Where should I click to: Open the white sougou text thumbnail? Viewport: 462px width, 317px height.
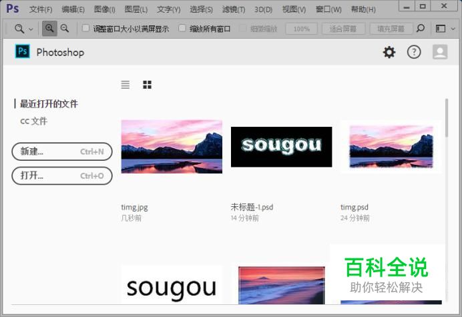(x=172, y=285)
